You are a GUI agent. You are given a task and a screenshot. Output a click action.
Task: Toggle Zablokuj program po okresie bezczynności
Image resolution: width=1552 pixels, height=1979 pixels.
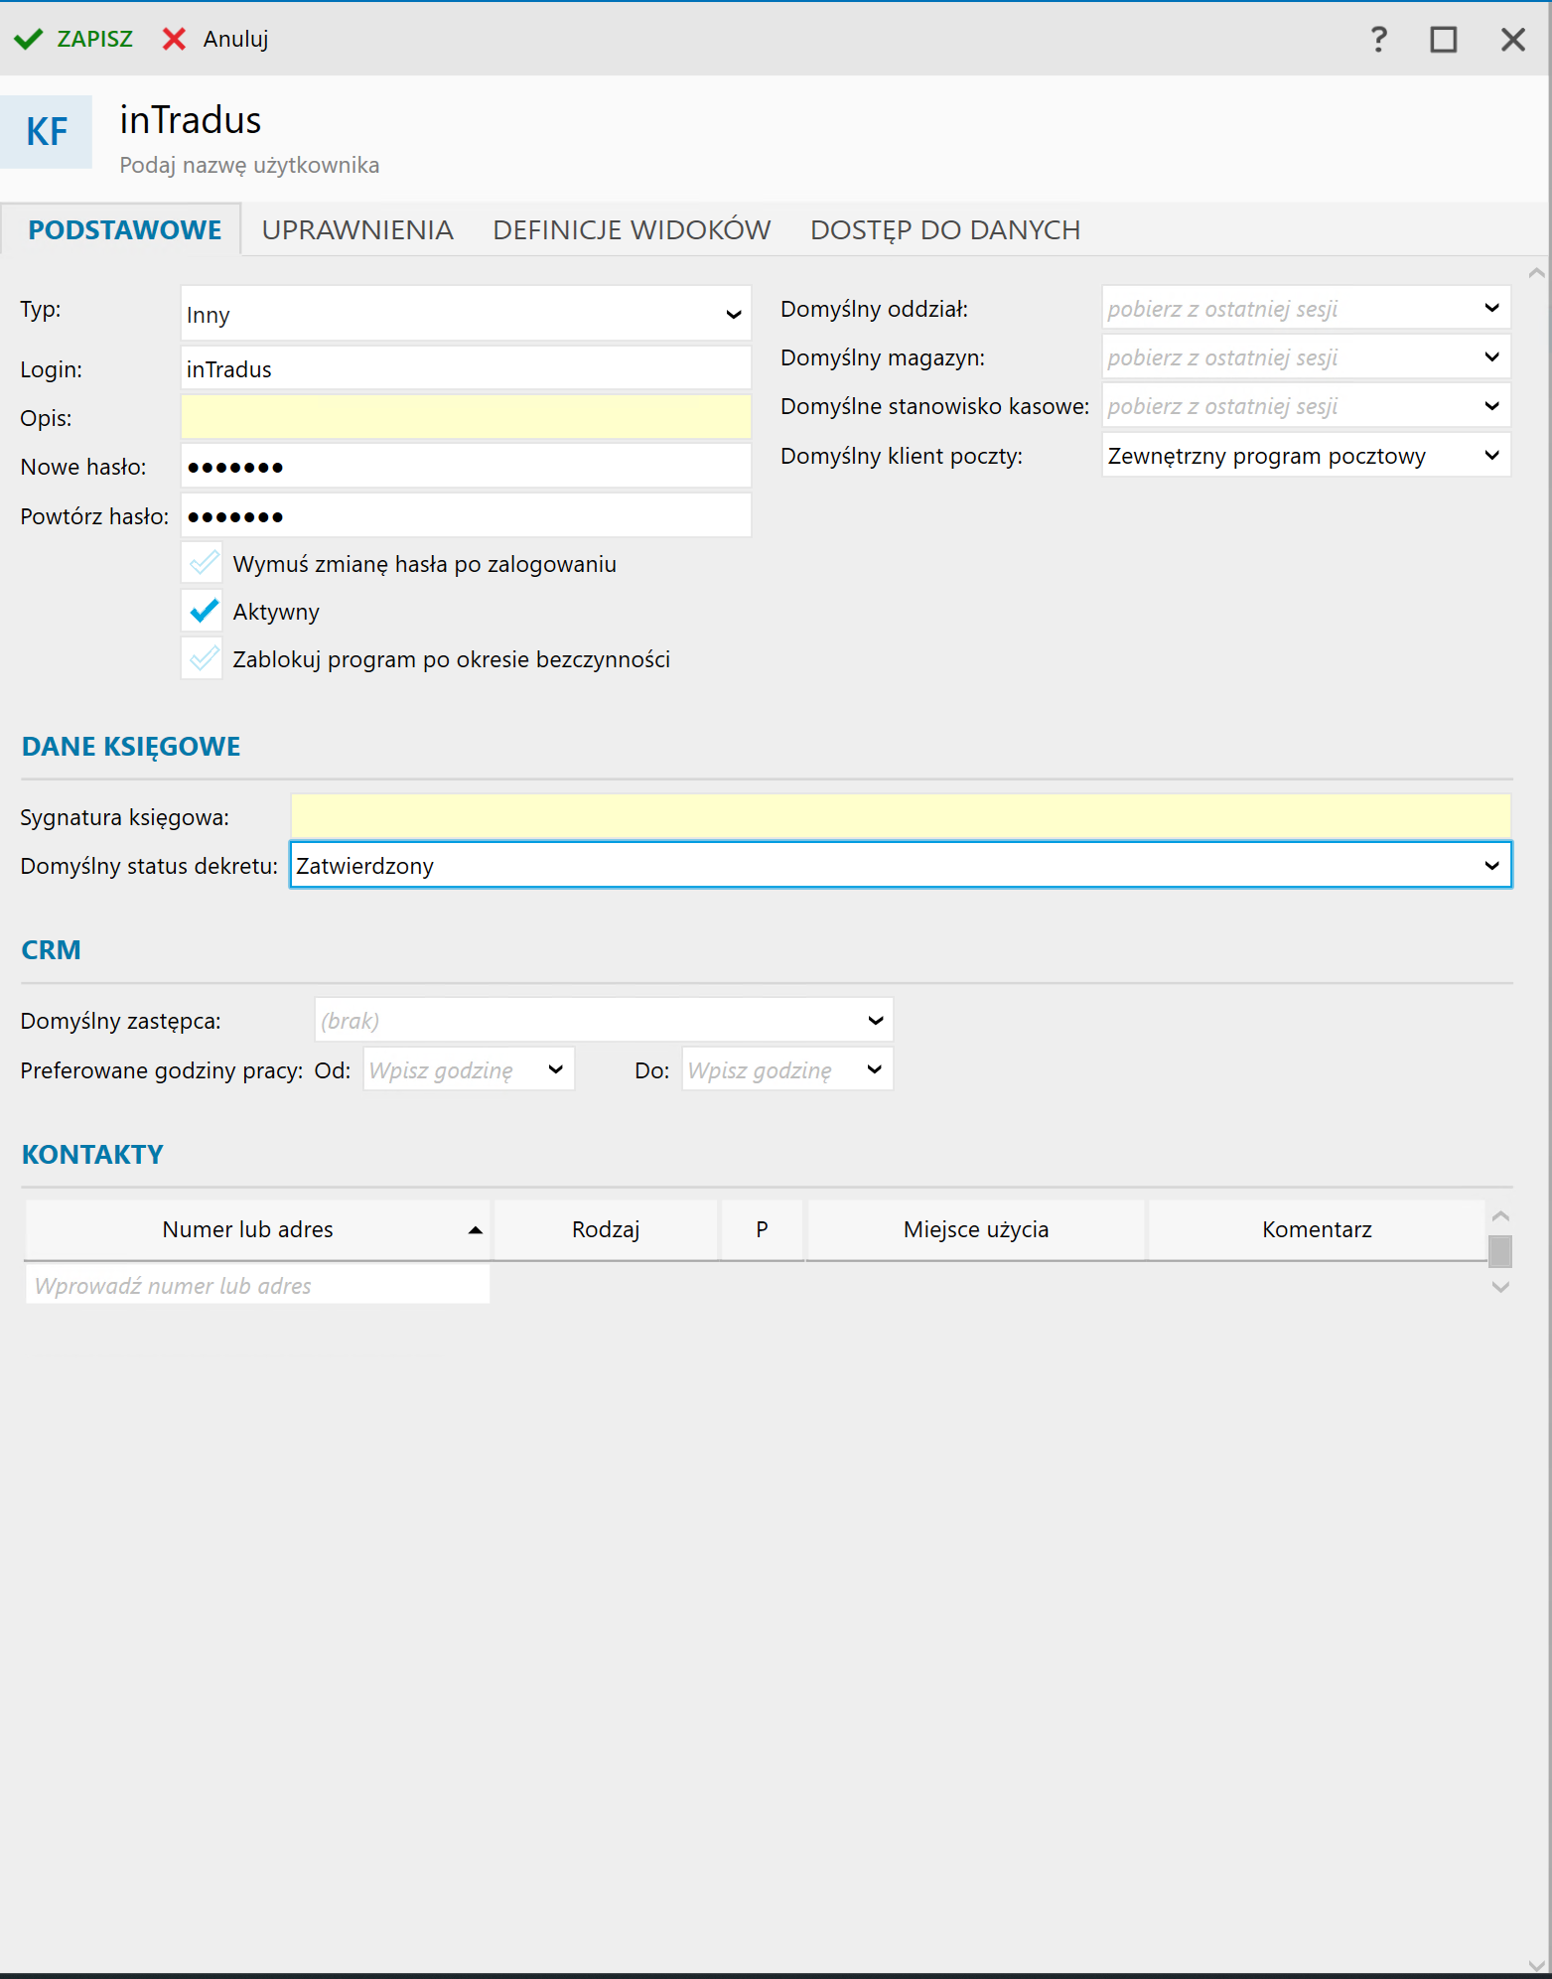point(204,659)
